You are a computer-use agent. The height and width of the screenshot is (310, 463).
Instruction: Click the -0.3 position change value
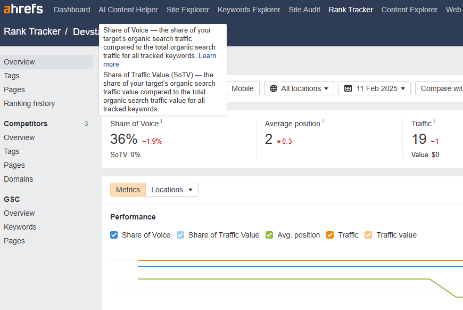pyautogui.click(x=284, y=141)
